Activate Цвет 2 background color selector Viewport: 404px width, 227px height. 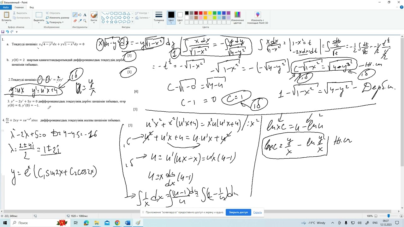click(180, 18)
